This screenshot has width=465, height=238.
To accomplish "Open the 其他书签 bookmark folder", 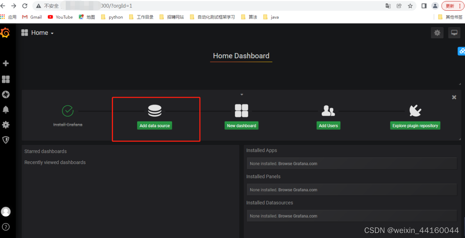I will point(450,17).
